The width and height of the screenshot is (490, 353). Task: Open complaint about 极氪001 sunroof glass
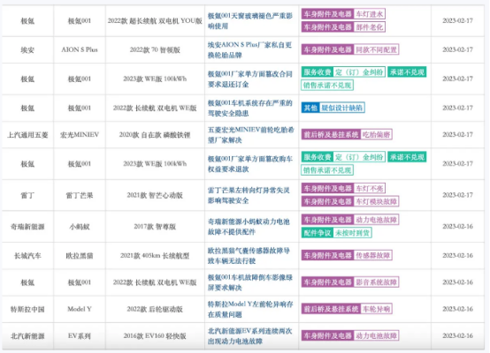point(250,21)
